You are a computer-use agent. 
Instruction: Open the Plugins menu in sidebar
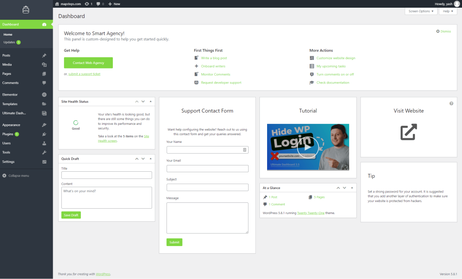click(x=8, y=134)
